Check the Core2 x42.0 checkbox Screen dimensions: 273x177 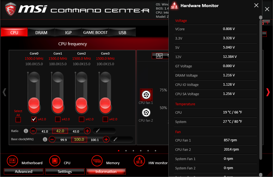coord(81,119)
